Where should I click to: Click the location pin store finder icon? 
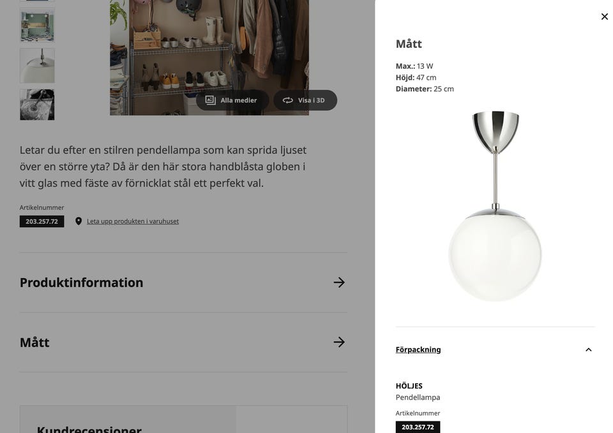pos(79,220)
